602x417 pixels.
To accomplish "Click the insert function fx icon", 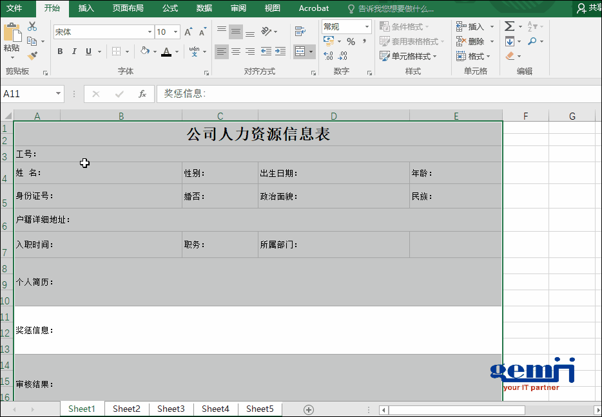I will pos(142,94).
